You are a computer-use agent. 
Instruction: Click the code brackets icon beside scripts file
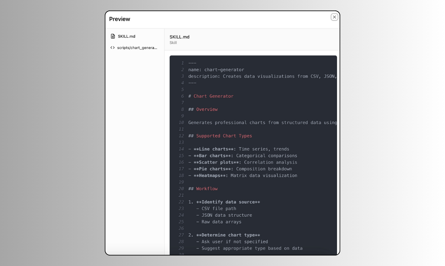coord(112,48)
